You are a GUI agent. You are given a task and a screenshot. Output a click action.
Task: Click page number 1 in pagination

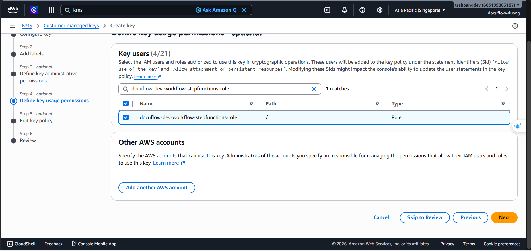pyautogui.click(x=497, y=89)
